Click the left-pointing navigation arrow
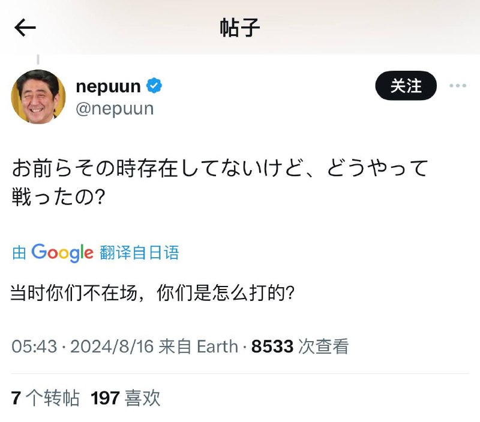Screen dimensions: 480x422 coord(24,26)
